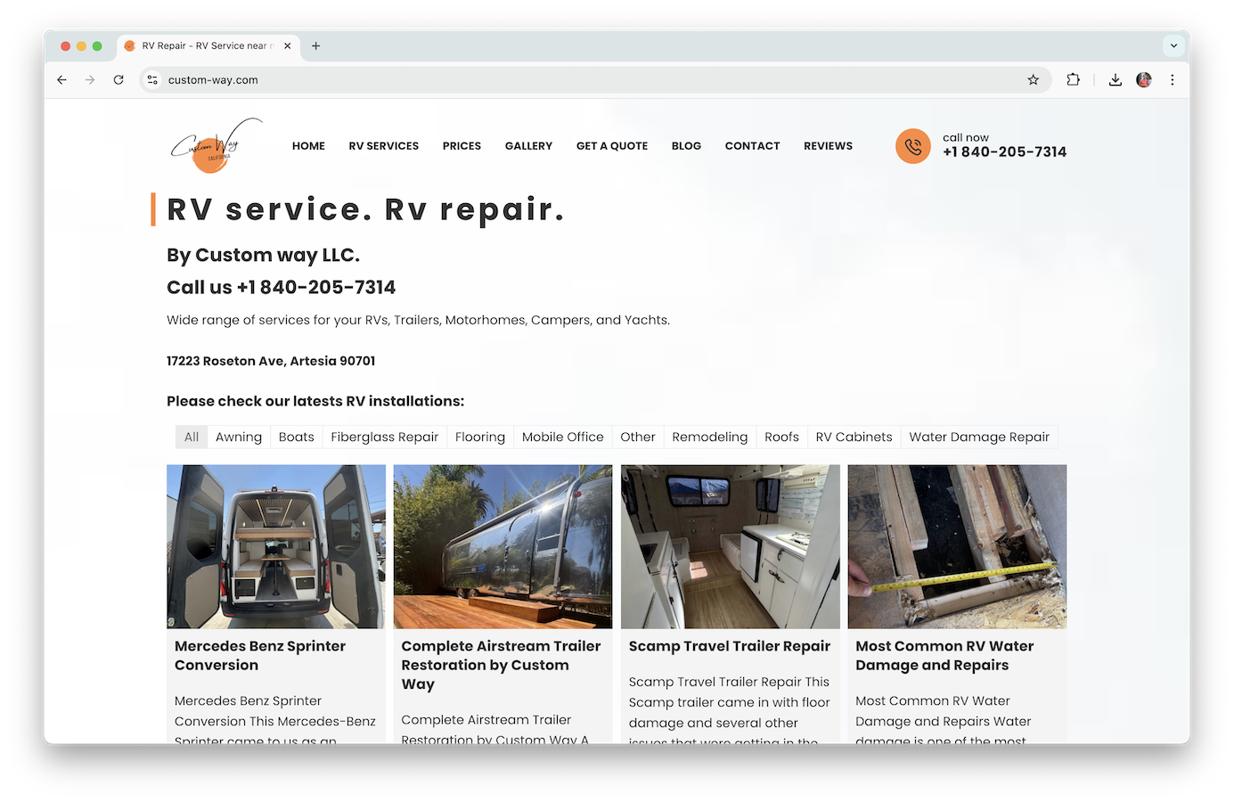The width and height of the screenshot is (1234, 802).
Task: Open 'Mercedes Benz Sprinter Conversion' title link
Action: (260, 656)
